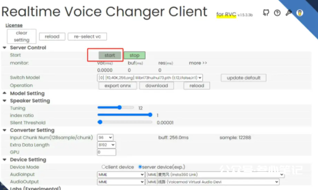
Task: Collapse the Device Setting section triangle
Action: coord(5,159)
